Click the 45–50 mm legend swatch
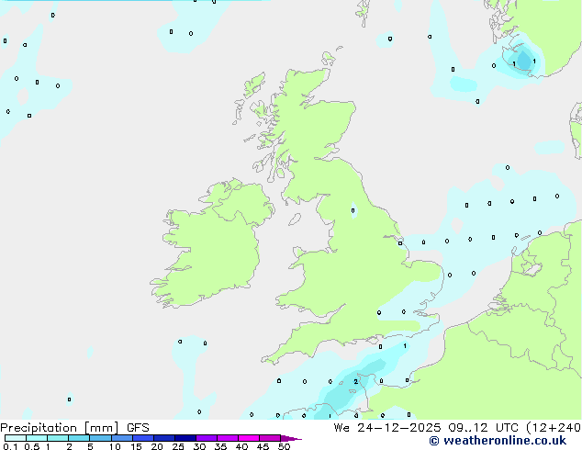Viewport: 582px width, 450px height. pos(270,438)
